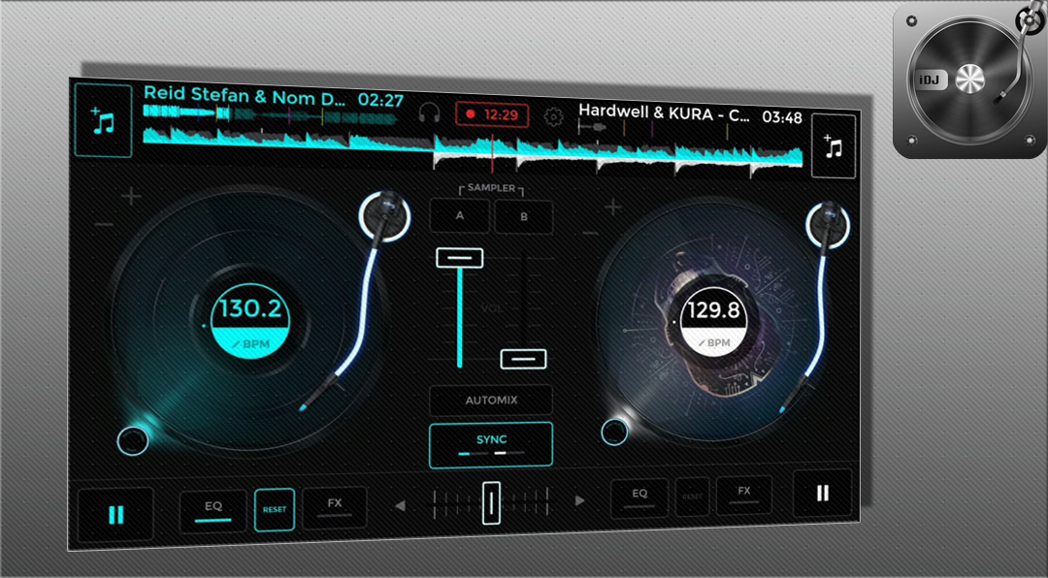The height and width of the screenshot is (578, 1048).
Task: Trigger sampler pad A
Action: click(x=460, y=216)
